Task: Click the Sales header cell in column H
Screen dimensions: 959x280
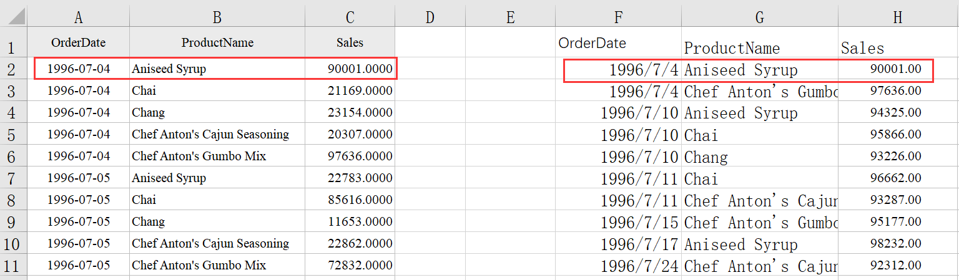Action: tap(897, 48)
